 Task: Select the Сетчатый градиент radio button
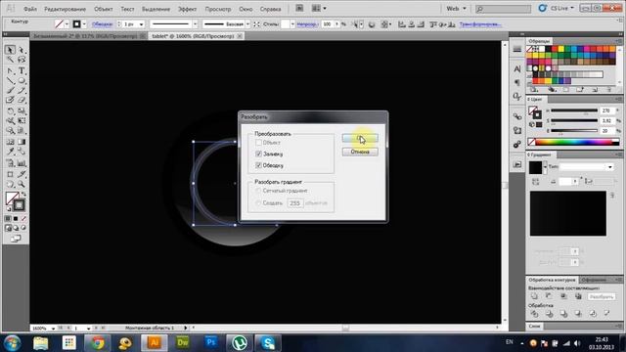tap(258, 191)
